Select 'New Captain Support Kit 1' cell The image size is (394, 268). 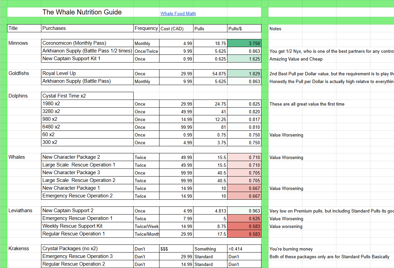tap(87, 59)
